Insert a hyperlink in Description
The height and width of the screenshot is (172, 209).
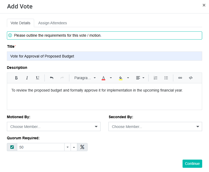[x=180, y=78]
